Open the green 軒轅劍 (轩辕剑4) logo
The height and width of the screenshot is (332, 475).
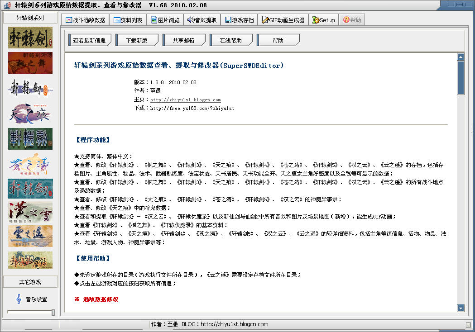(x=30, y=139)
